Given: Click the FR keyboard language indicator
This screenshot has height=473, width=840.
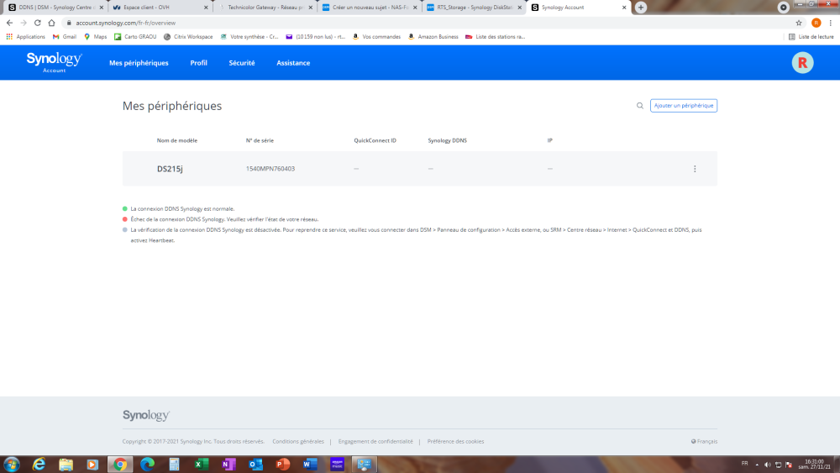Looking at the screenshot, I should point(744,464).
